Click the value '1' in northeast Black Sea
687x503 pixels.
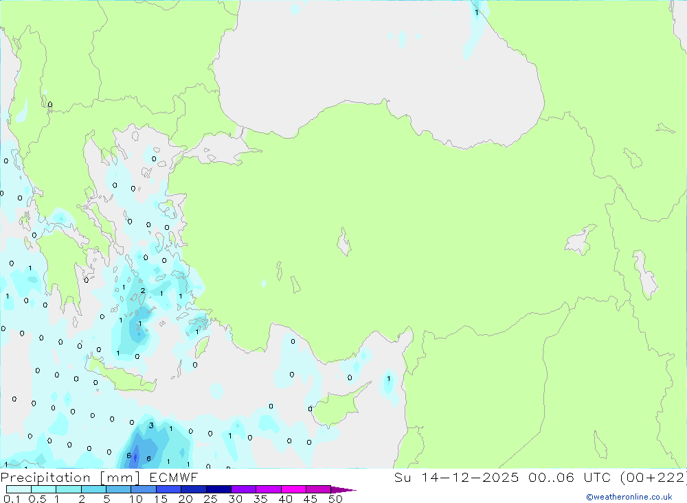point(477,12)
